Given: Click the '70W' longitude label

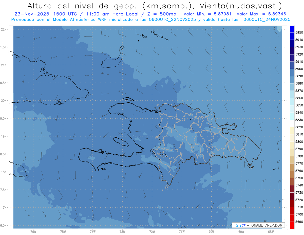Looking at the screenshot, I should point(211,232).
